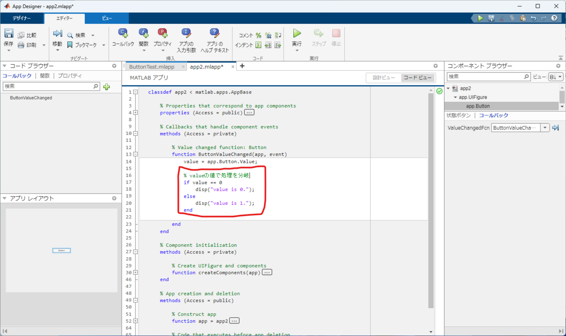Select app.Button in the component tree
Viewport: 566px width, 336px height.
click(478, 106)
